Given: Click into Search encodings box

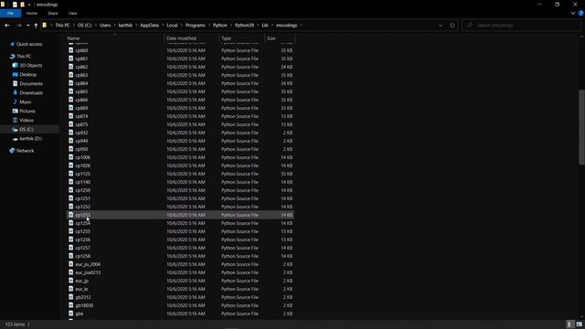Looking at the screenshot, I should click(x=521, y=26).
